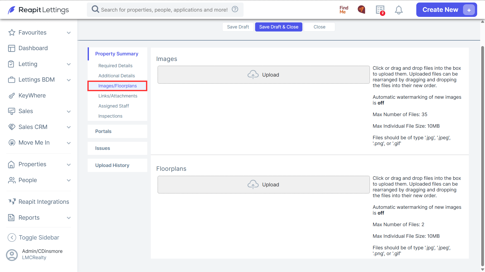Open the KeyWhere sidebar item

point(32,95)
